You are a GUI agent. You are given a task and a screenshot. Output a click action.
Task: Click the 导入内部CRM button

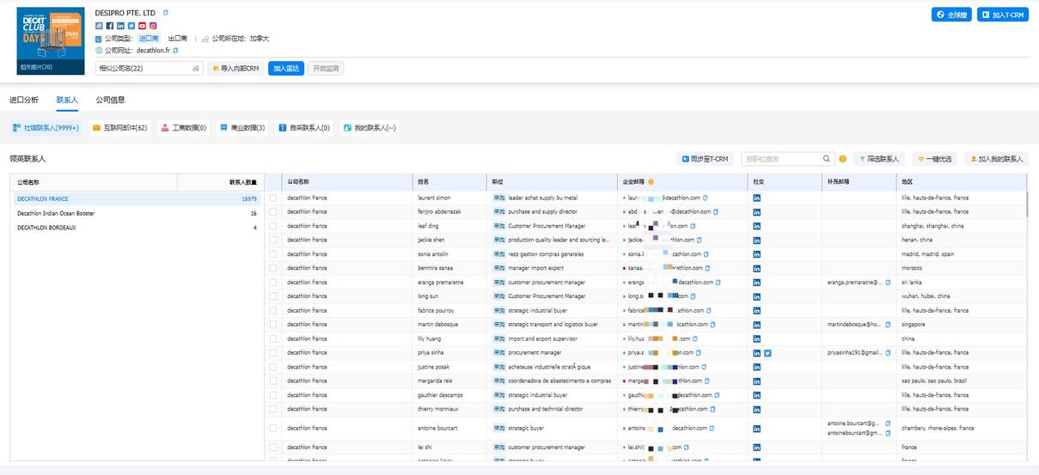235,68
